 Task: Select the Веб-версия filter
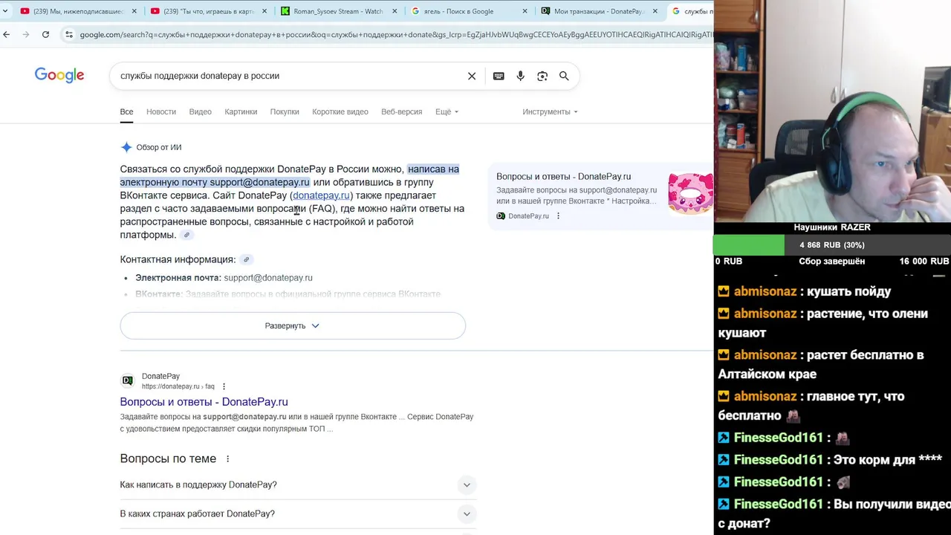click(x=401, y=111)
